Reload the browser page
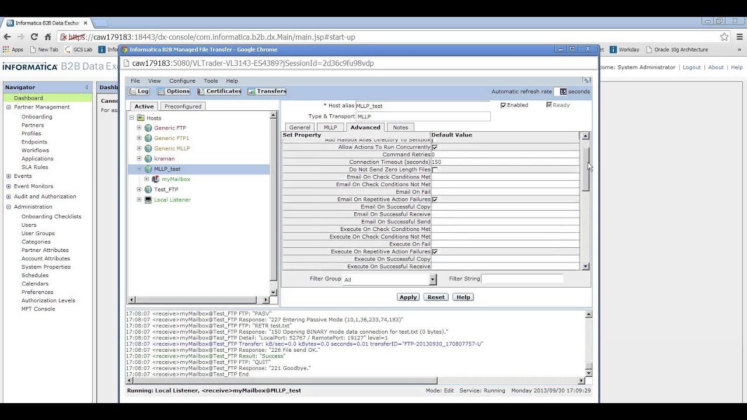 click(34, 37)
